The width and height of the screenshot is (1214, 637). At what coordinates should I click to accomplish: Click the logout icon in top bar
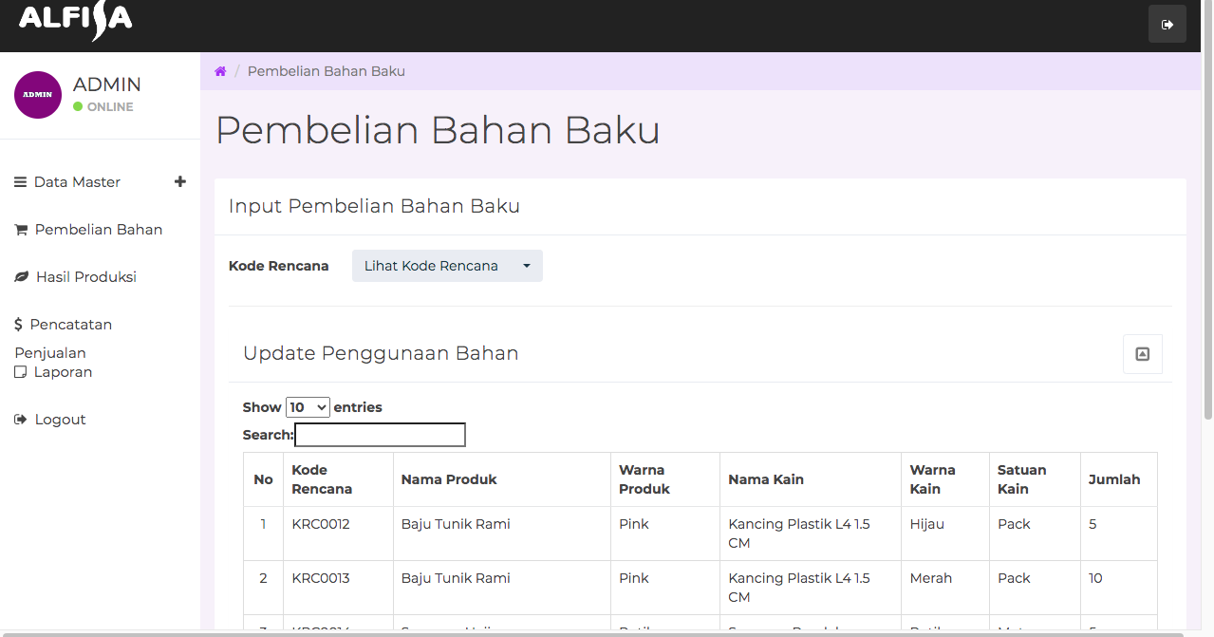1167,25
